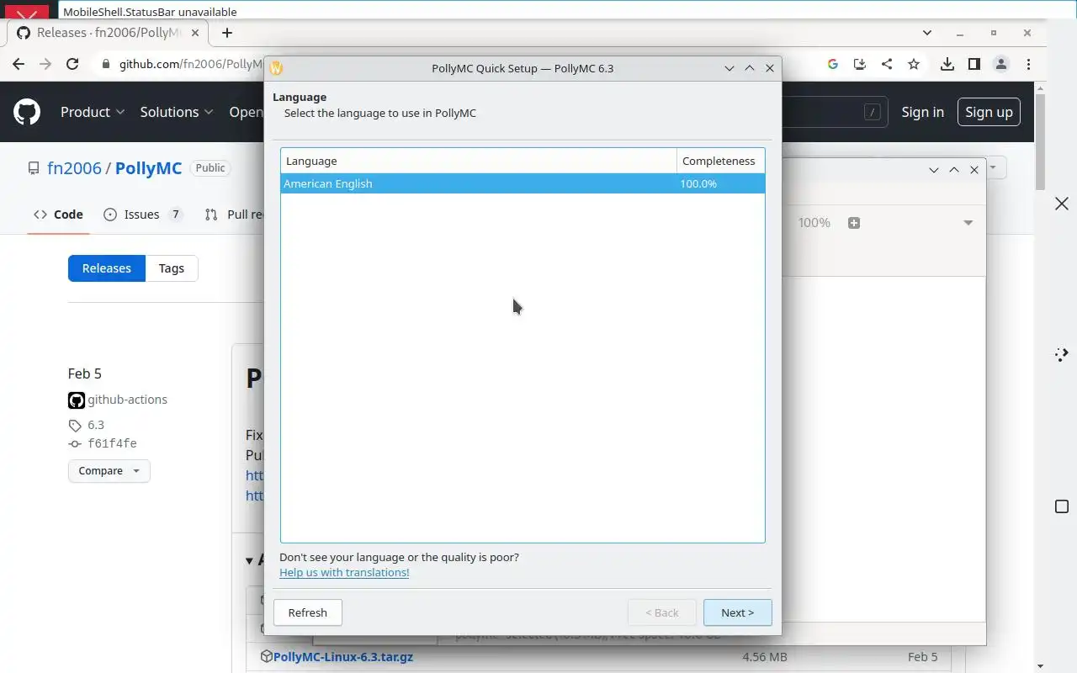The height and width of the screenshot is (673, 1077).
Task: Go back in the browser
Action: click(19, 64)
